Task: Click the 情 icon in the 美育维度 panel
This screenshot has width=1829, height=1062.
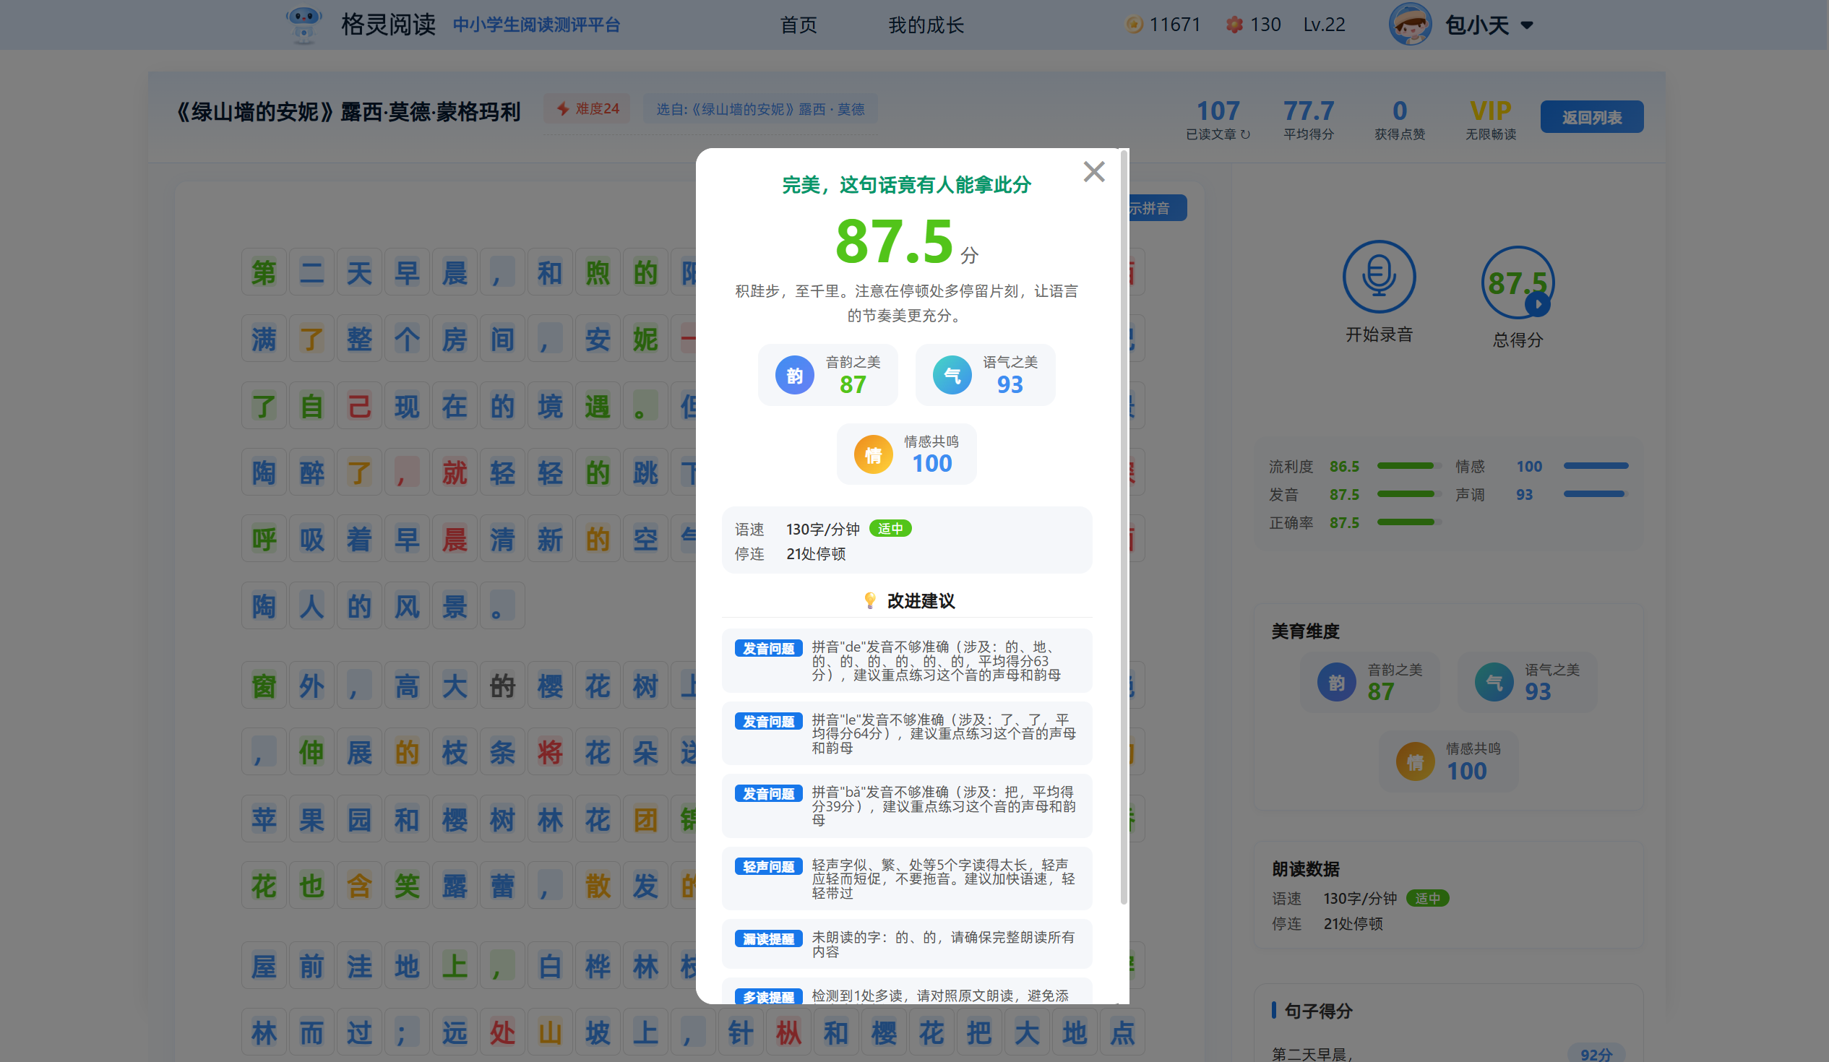Action: (x=1416, y=761)
